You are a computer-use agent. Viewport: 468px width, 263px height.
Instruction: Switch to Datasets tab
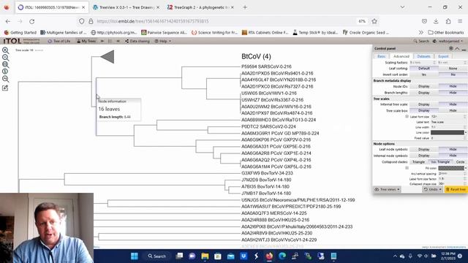pyautogui.click(x=423, y=56)
